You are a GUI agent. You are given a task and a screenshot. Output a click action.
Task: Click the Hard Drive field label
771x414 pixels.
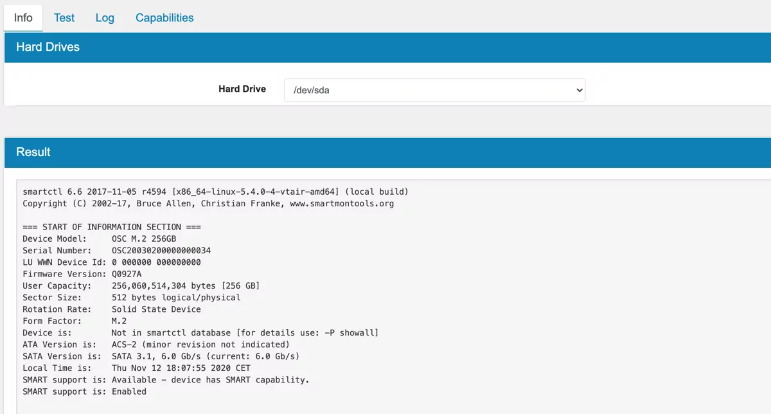(242, 89)
